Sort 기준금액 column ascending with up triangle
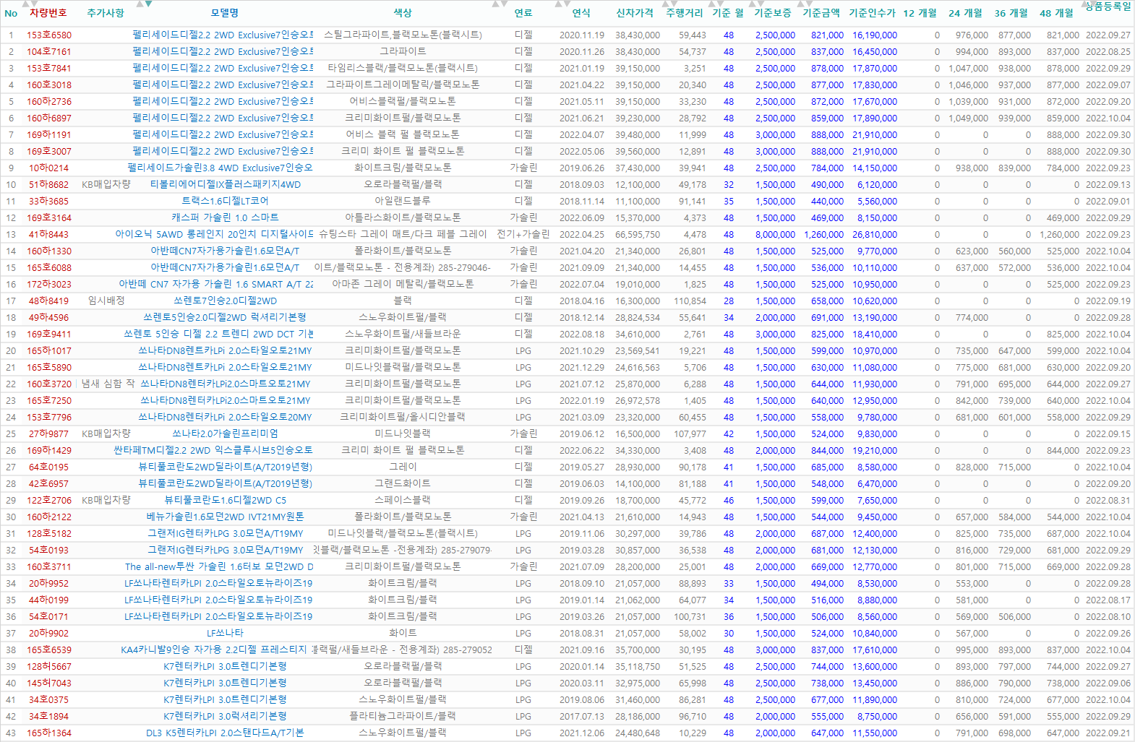The height and width of the screenshot is (742, 1135). [800, 3]
